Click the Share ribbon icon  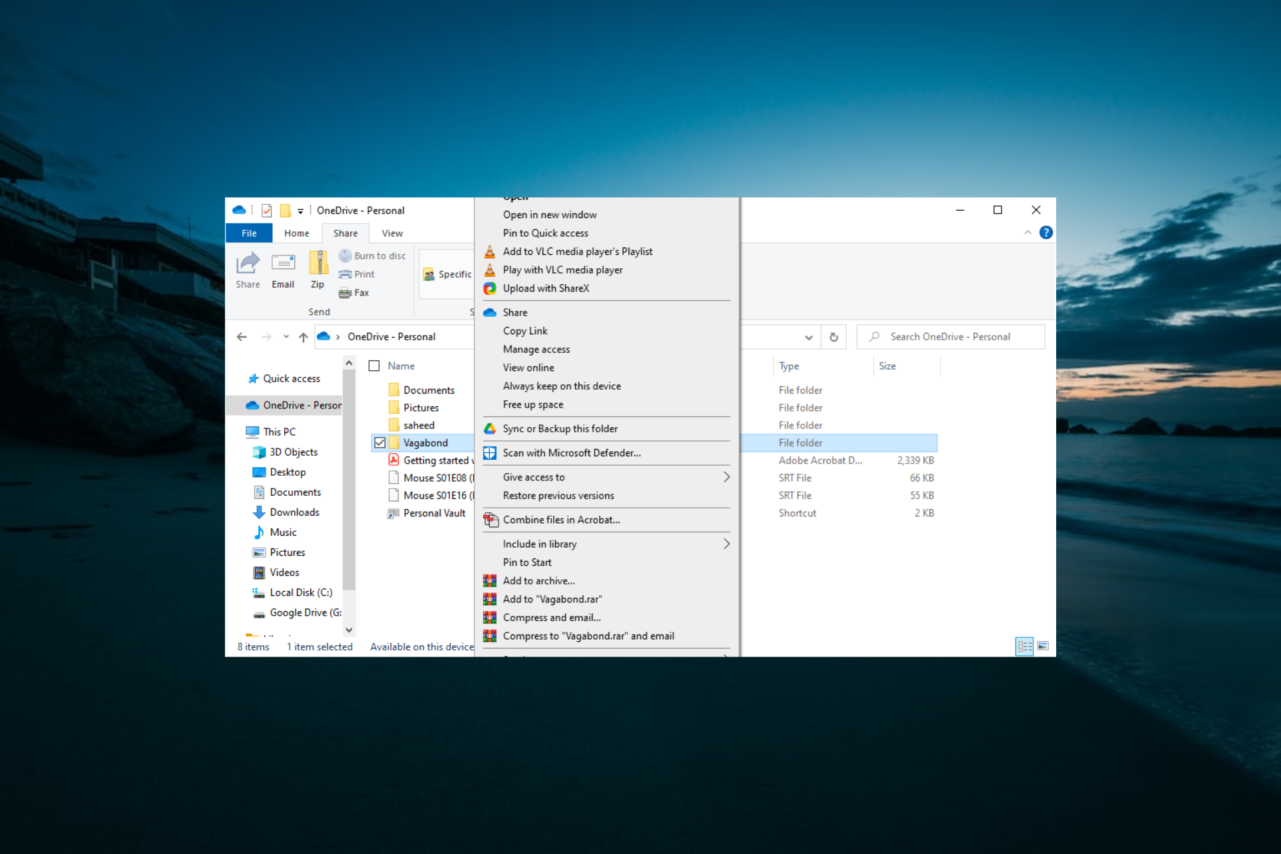tap(248, 264)
